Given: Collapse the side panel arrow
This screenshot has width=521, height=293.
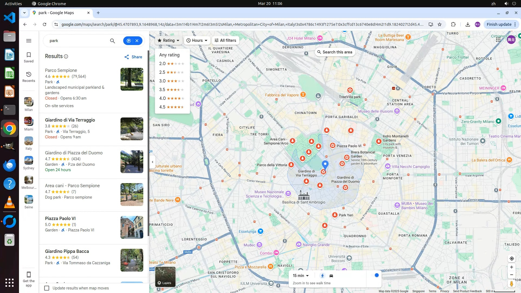Looking at the screenshot, I should (153, 162).
